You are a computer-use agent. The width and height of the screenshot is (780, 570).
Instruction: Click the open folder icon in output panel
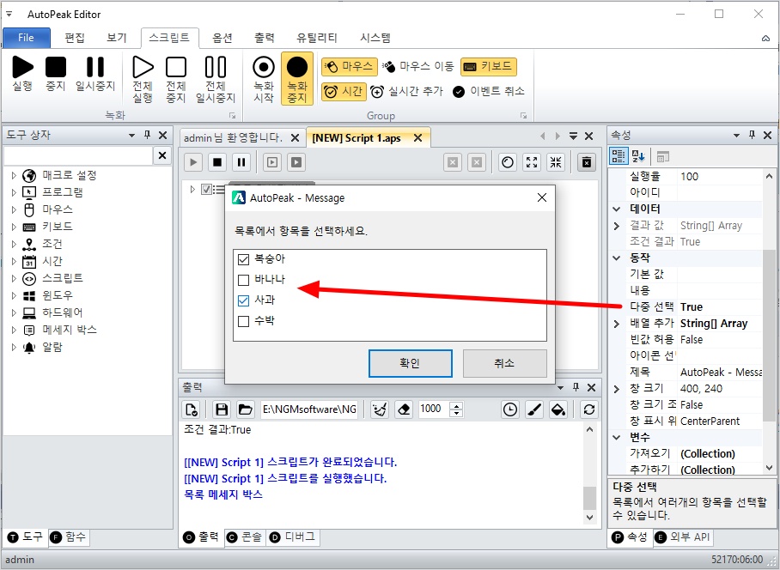pos(245,409)
